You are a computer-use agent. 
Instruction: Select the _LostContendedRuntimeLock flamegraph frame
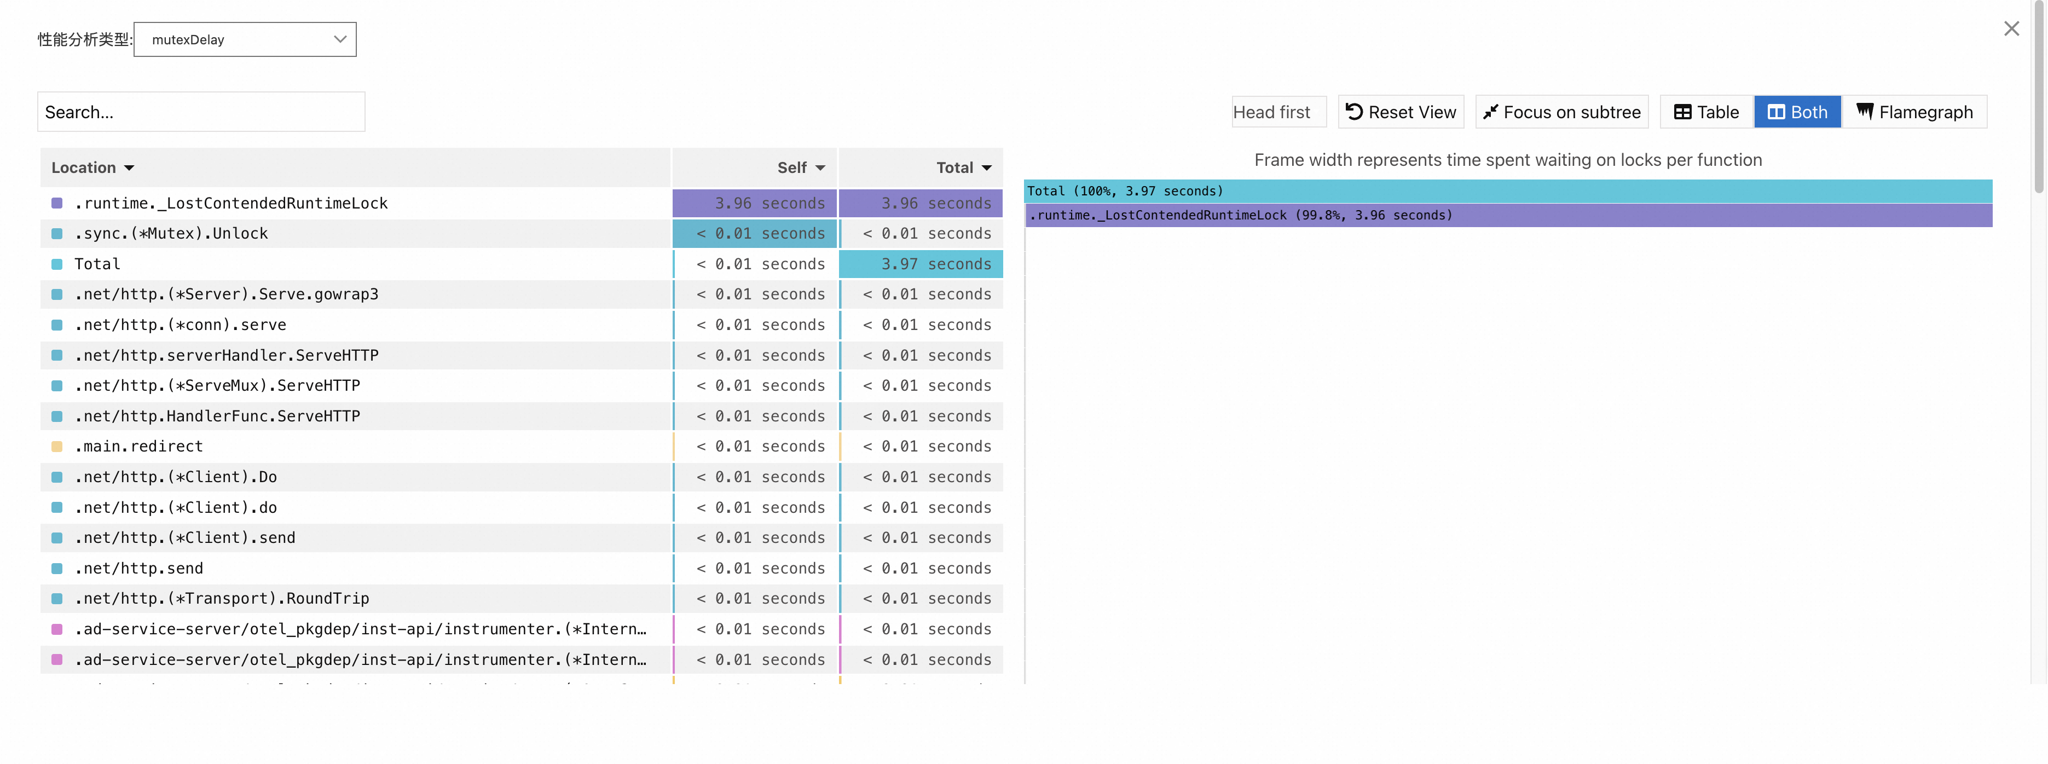[1507, 216]
